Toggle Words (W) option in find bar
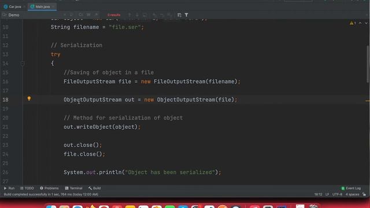This screenshot has width=370, height=208. tap(88, 15)
